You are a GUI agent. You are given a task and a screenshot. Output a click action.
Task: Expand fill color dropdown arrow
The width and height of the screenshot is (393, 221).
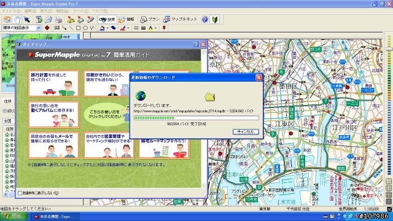pyautogui.click(x=107, y=28)
